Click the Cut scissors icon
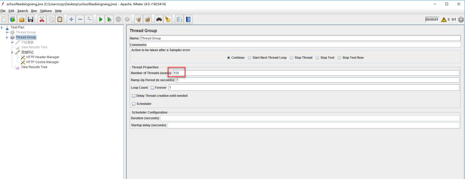Image resolution: width=465 pixels, height=179 pixels. point(42,19)
